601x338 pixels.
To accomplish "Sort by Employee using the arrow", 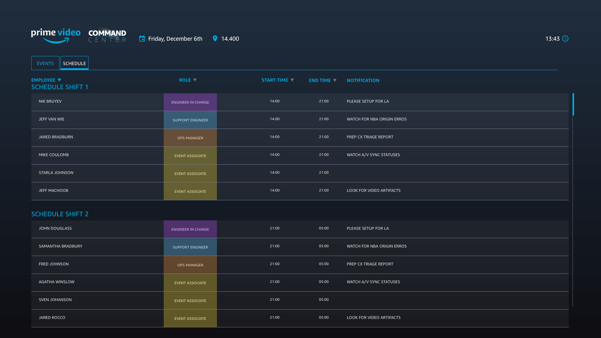I will click(x=59, y=80).
